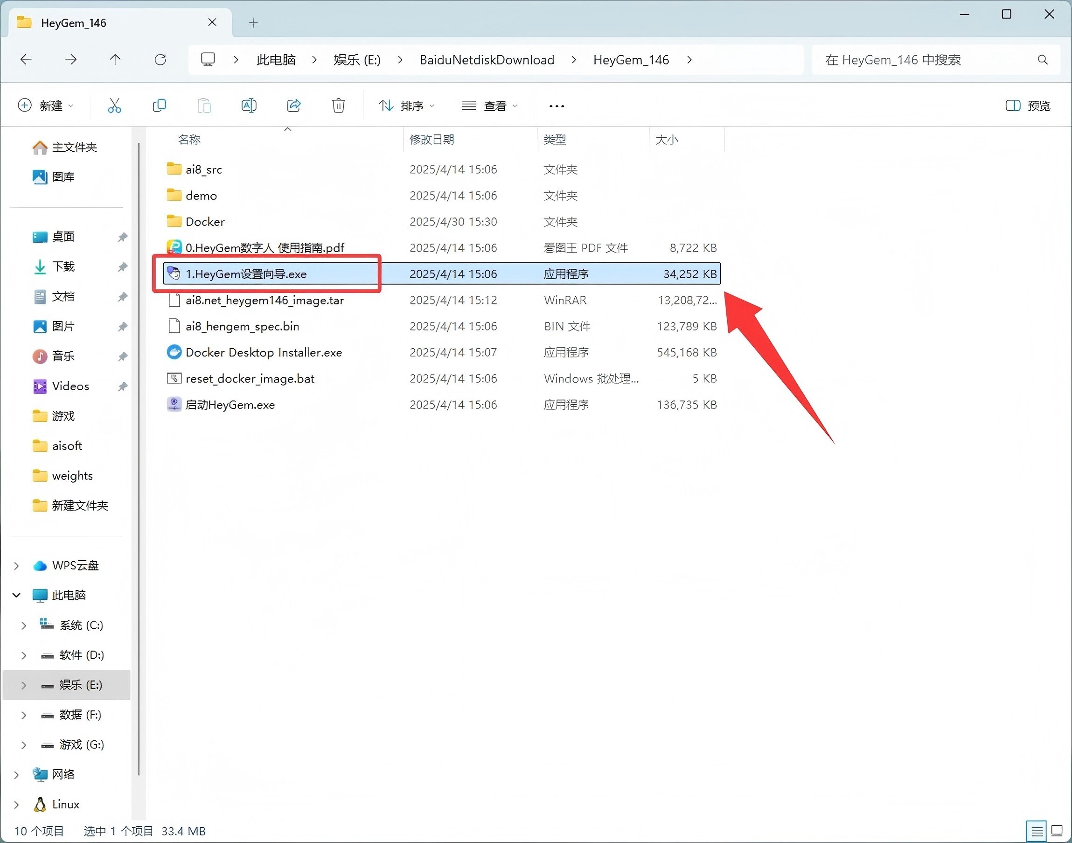Open the Sort dropdown menu

tap(406, 105)
